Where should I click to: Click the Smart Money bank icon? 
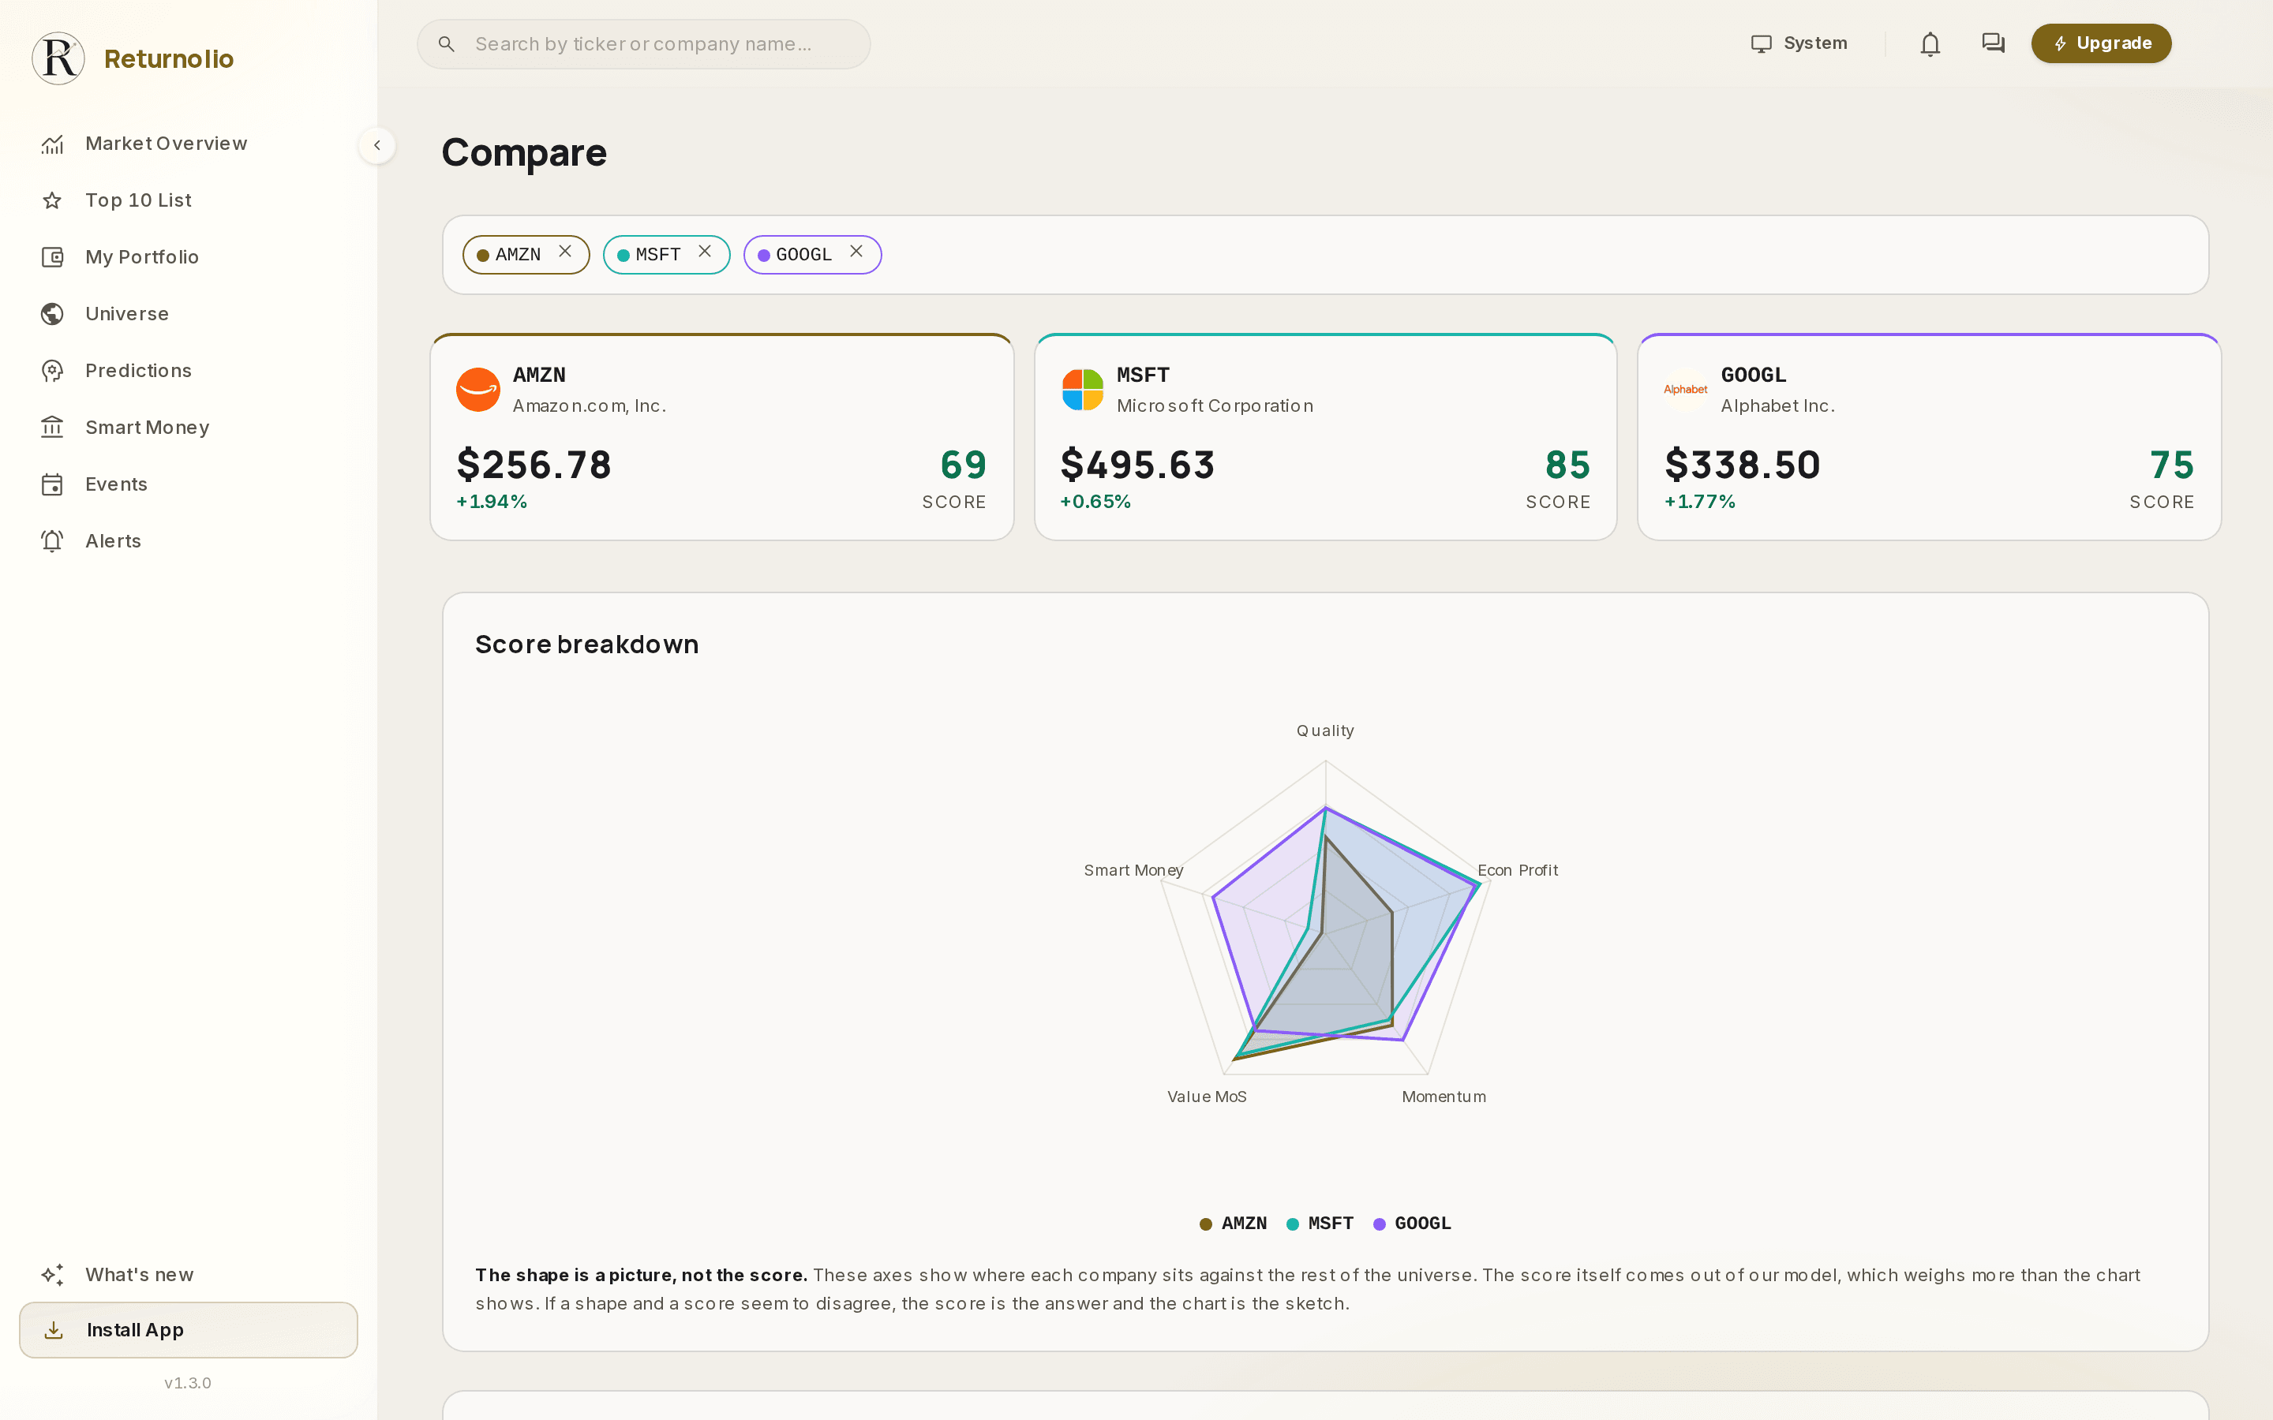tap(53, 428)
